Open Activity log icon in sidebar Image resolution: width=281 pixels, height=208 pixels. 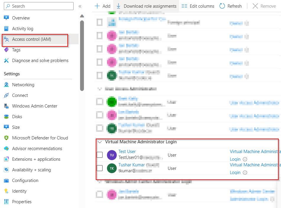pos(6,28)
